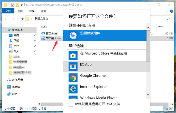
Task: Open 此电脑 in the navigation pane
Action: [x=16, y=87]
